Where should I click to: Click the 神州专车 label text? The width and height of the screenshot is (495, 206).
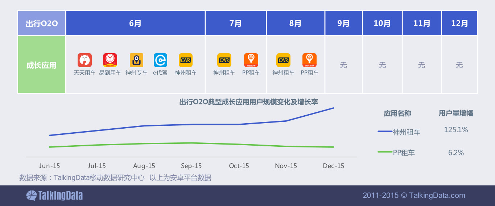click(x=136, y=73)
